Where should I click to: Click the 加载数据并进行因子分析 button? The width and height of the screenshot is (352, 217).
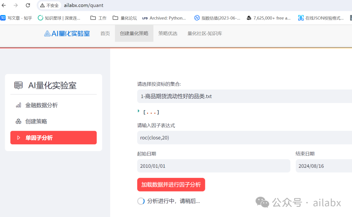(171, 184)
